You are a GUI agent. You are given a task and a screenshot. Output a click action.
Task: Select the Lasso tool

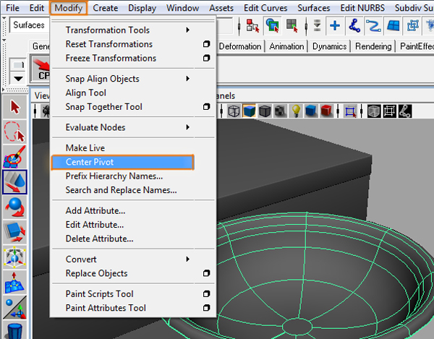(15, 132)
